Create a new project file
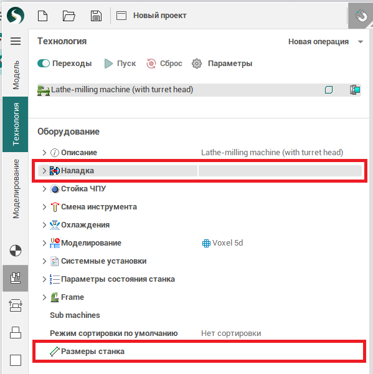This screenshot has height=374, width=373. tap(43, 16)
